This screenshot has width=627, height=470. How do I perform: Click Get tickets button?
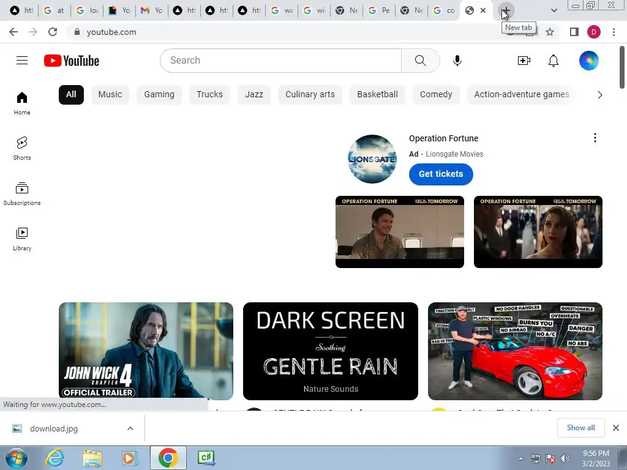point(441,174)
